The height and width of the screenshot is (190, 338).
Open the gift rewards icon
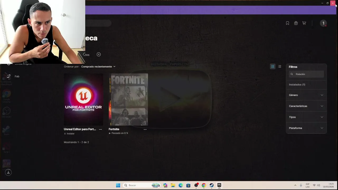[296, 23]
